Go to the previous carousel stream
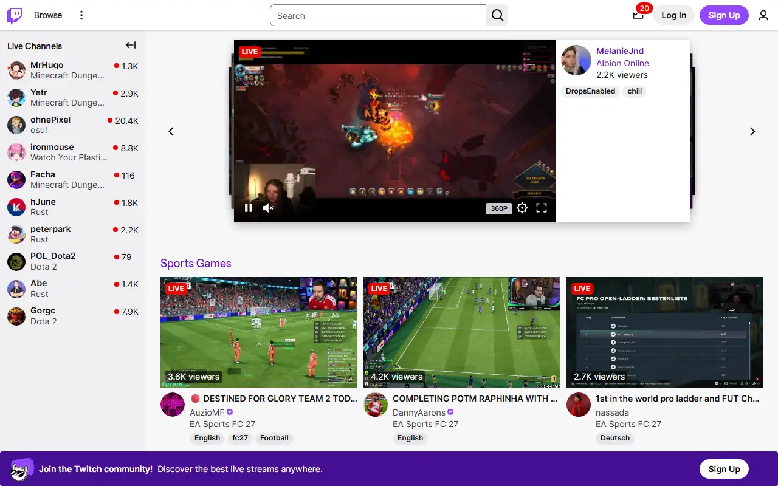 [171, 131]
